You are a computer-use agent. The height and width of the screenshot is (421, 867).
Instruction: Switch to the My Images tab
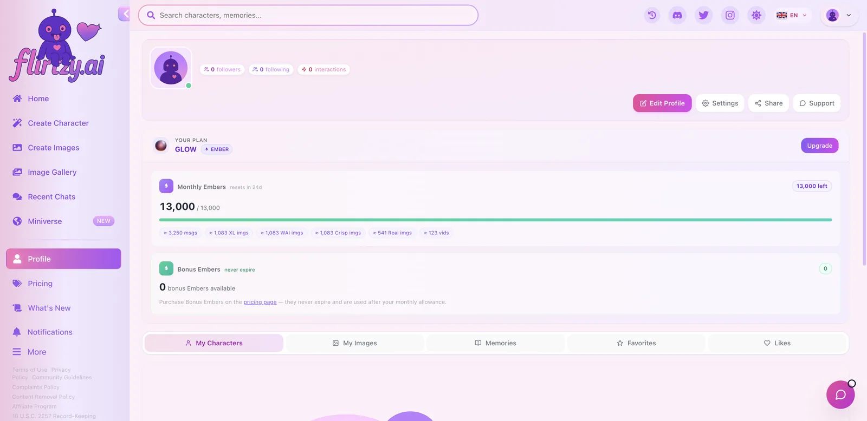pos(355,343)
